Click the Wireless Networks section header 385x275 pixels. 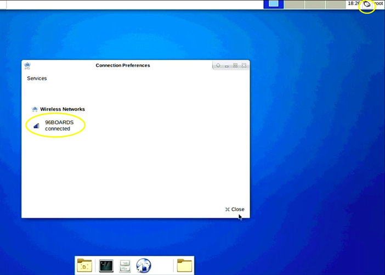click(x=62, y=109)
